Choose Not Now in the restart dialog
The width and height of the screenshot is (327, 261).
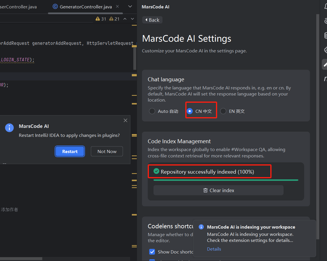107,151
